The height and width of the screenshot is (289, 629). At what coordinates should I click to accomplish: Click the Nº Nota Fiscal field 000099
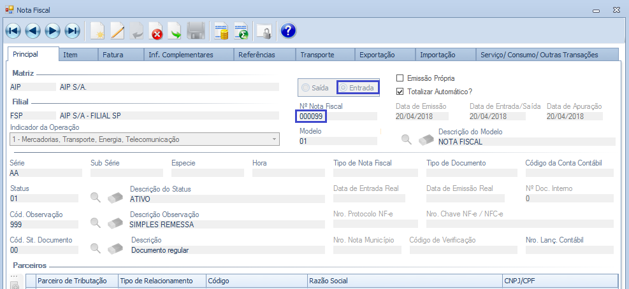pyautogui.click(x=338, y=116)
